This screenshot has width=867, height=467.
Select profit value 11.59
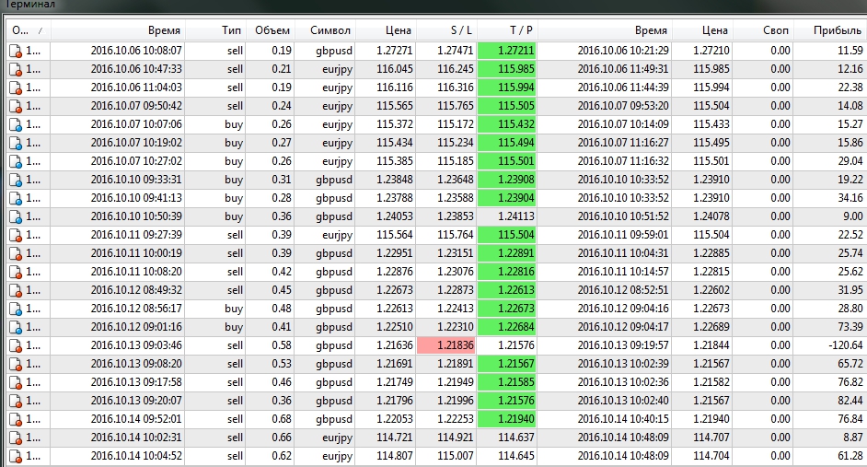851,51
